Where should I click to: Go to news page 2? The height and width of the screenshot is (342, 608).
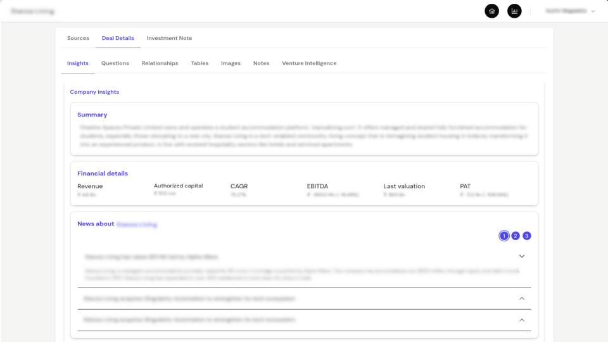click(x=516, y=236)
